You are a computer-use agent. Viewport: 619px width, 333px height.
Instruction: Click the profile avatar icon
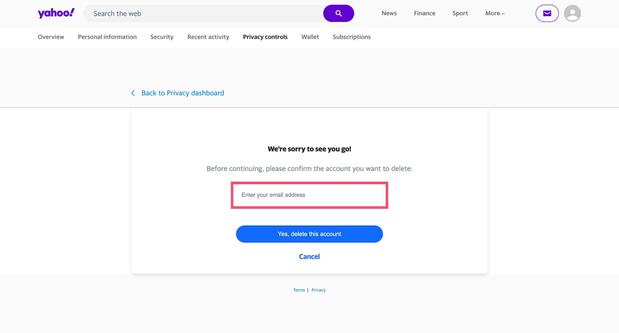click(572, 13)
